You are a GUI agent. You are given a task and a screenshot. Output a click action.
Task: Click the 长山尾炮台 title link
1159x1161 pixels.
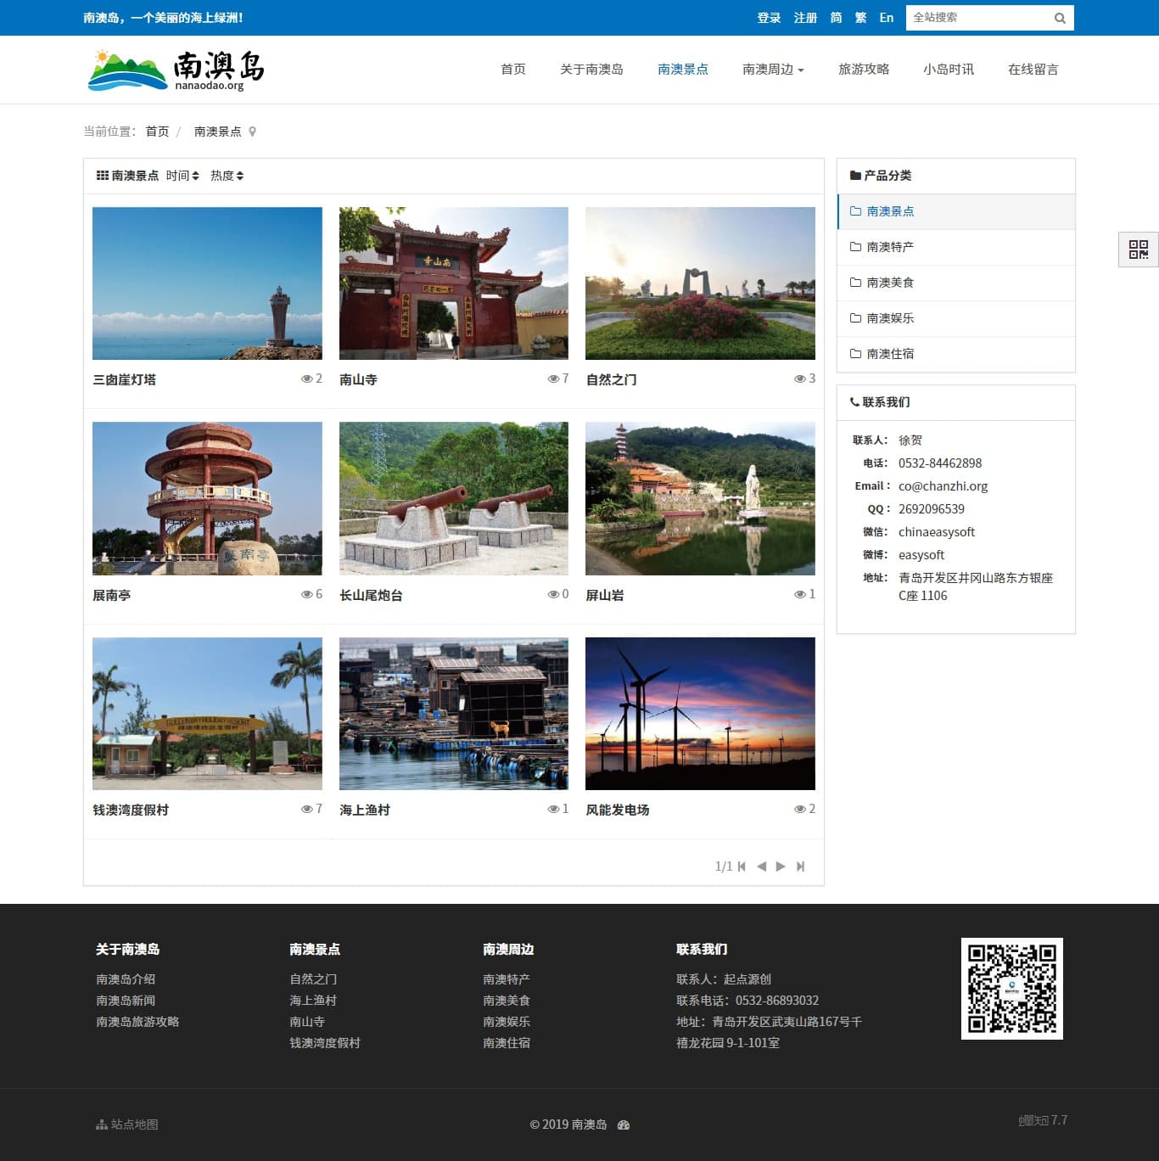click(x=371, y=596)
